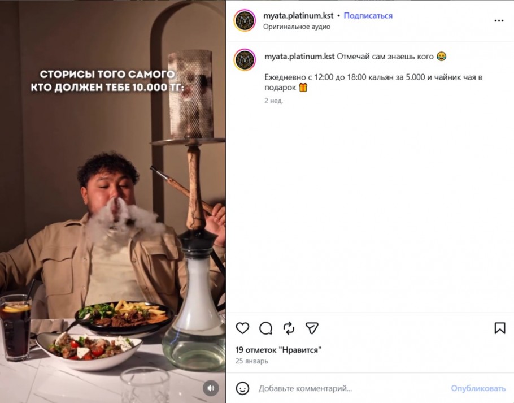Mute the video sound
The image size is (514, 403).
211,388
